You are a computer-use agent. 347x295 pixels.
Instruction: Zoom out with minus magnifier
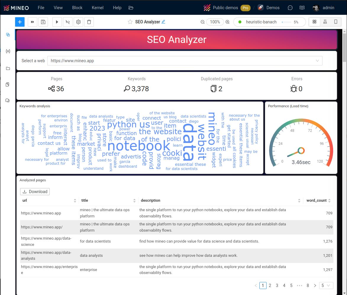click(202, 22)
